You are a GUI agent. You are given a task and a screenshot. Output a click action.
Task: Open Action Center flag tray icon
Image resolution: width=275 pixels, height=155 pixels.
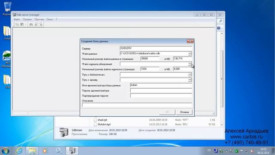coord(241,151)
